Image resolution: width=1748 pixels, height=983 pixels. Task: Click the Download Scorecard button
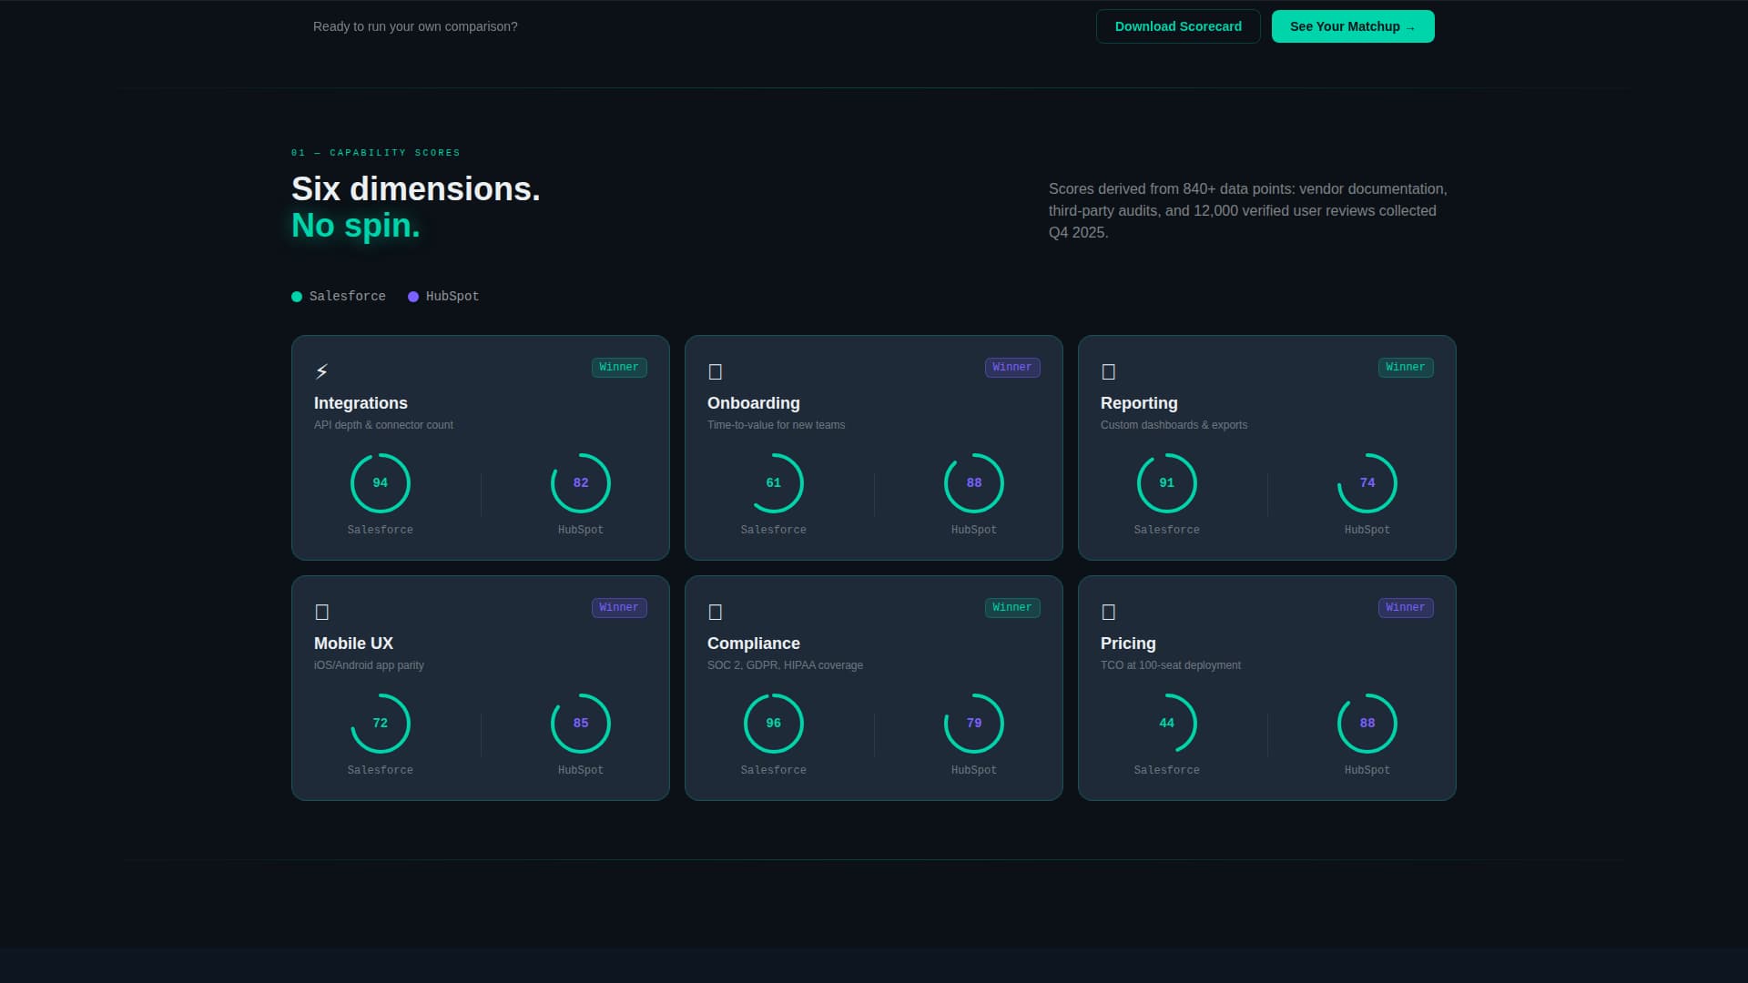tap(1178, 26)
